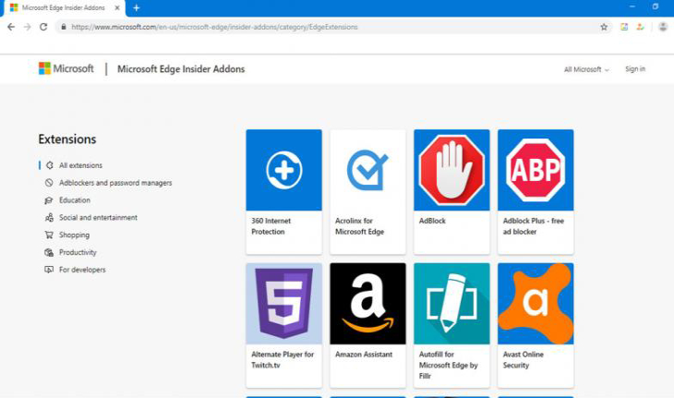Click the For developers monitor icon

[49, 270]
